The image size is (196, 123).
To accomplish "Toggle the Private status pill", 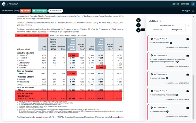I will 25,11.
